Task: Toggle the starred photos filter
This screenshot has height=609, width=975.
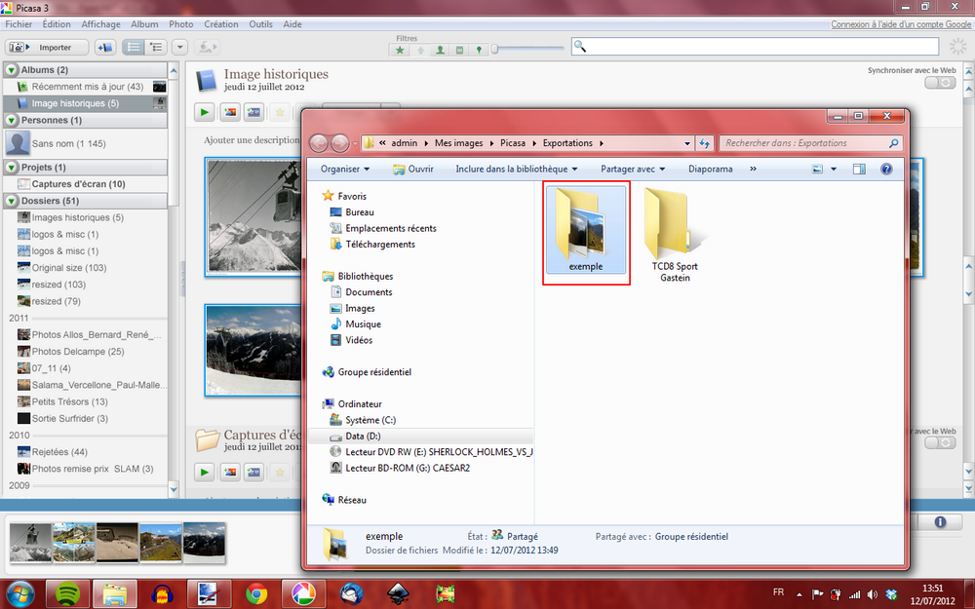Action: point(400,50)
